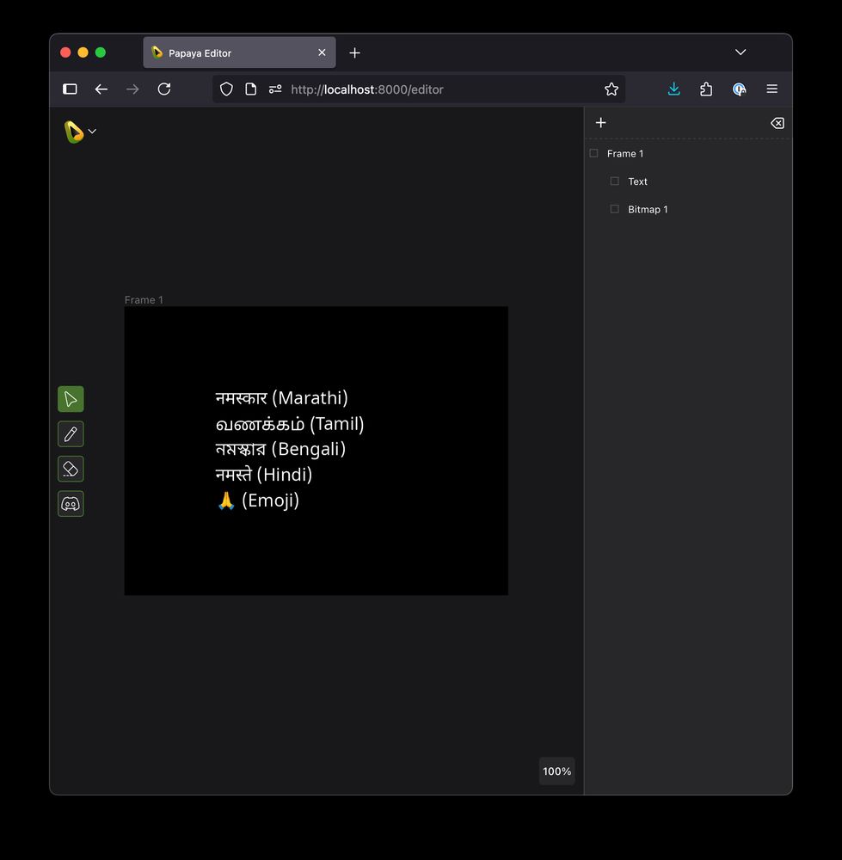Click the 100% zoom level button

556,771
